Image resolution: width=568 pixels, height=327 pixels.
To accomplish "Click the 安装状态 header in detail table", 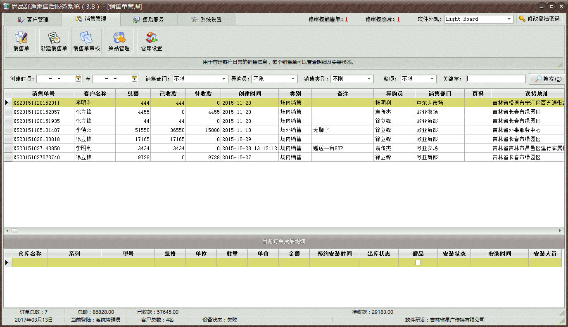I will [454, 254].
